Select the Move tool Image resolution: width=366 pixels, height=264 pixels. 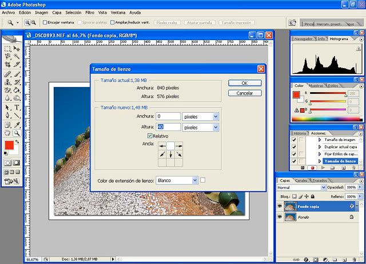click(17, 49)
